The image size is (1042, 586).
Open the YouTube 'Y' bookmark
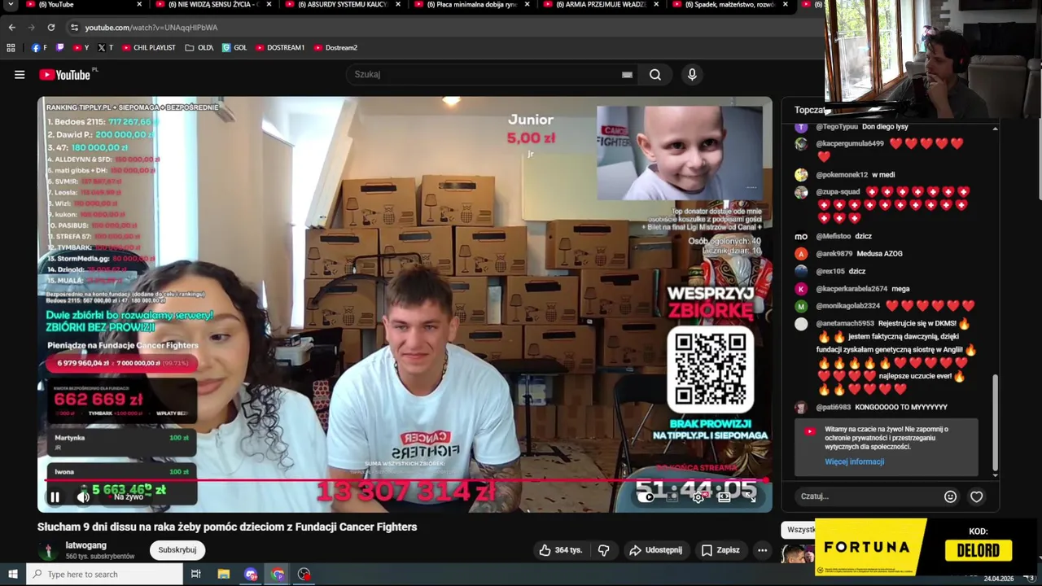(x=81, y=48)
